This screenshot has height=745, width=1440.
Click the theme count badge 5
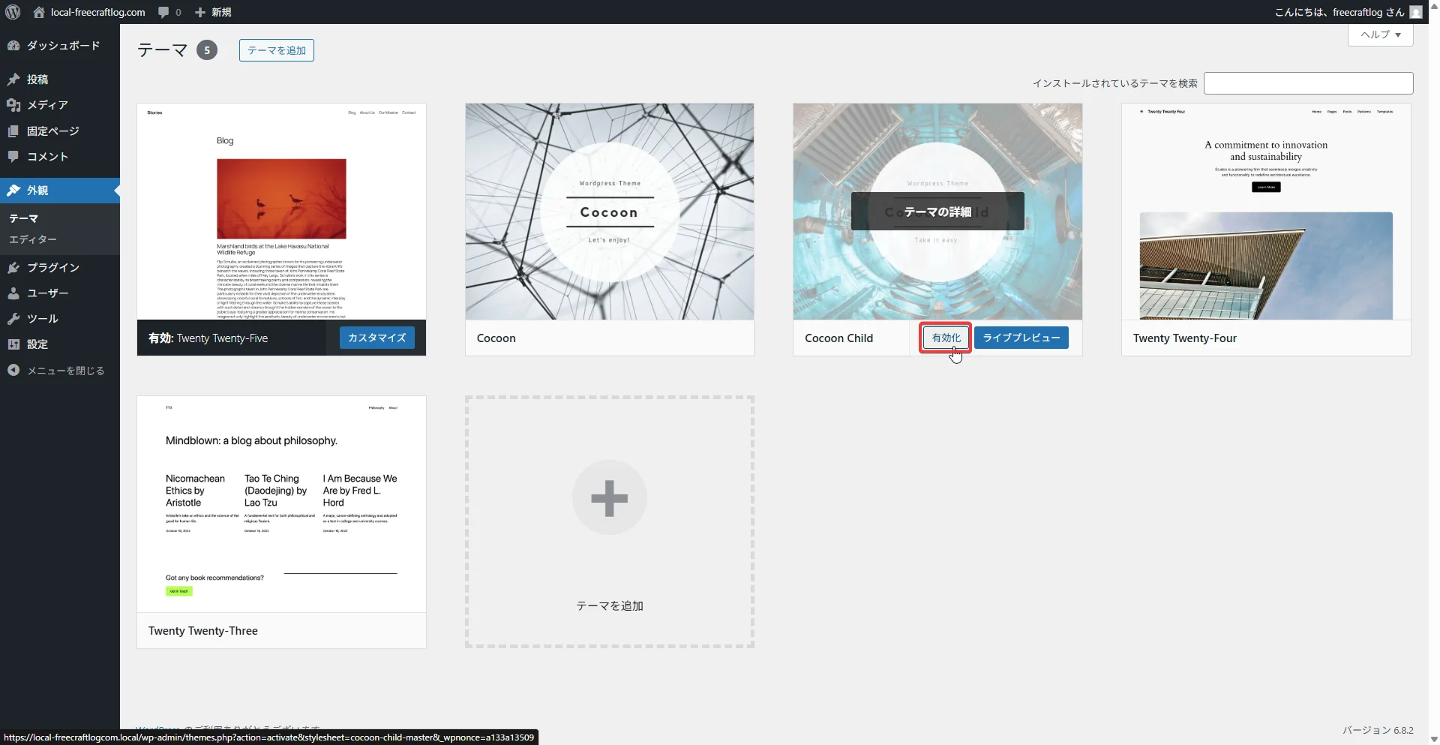[207, 50]
